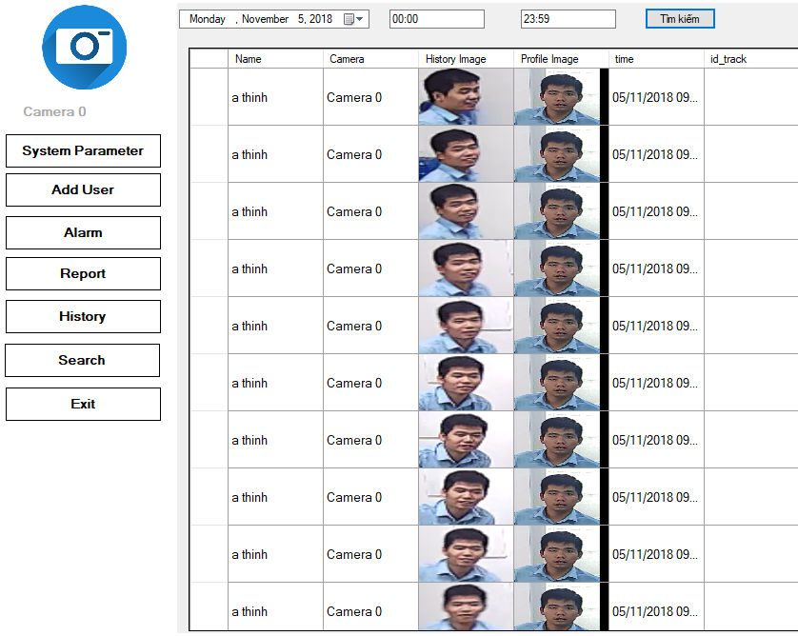Open the Report section
Screen dimensions: 798x636
pos(83,273)
